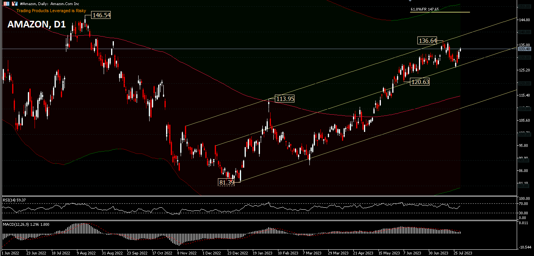Click the 105.60 level on price axis
Screen dimensions: 534x256
coord(524,120)
